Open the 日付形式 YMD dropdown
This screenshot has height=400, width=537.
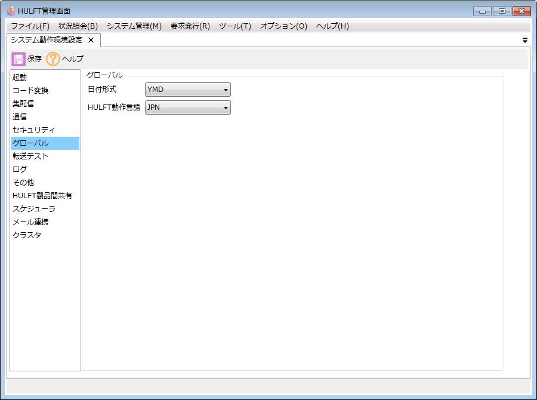(188, 90)
